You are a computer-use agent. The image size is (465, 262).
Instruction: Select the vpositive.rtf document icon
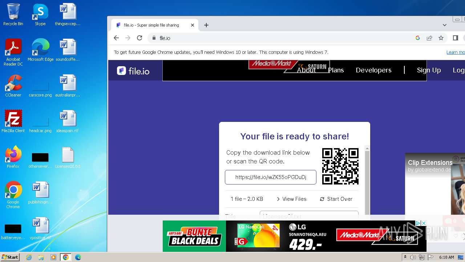pos(40,229)
